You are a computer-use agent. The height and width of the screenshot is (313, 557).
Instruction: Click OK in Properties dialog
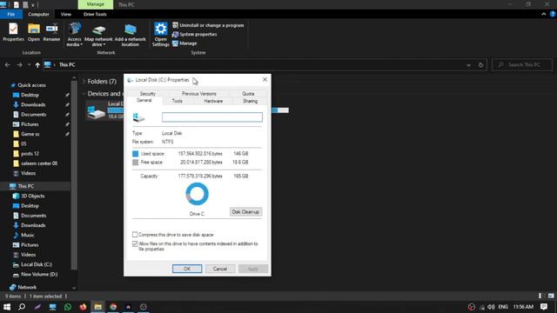[187, 269]
